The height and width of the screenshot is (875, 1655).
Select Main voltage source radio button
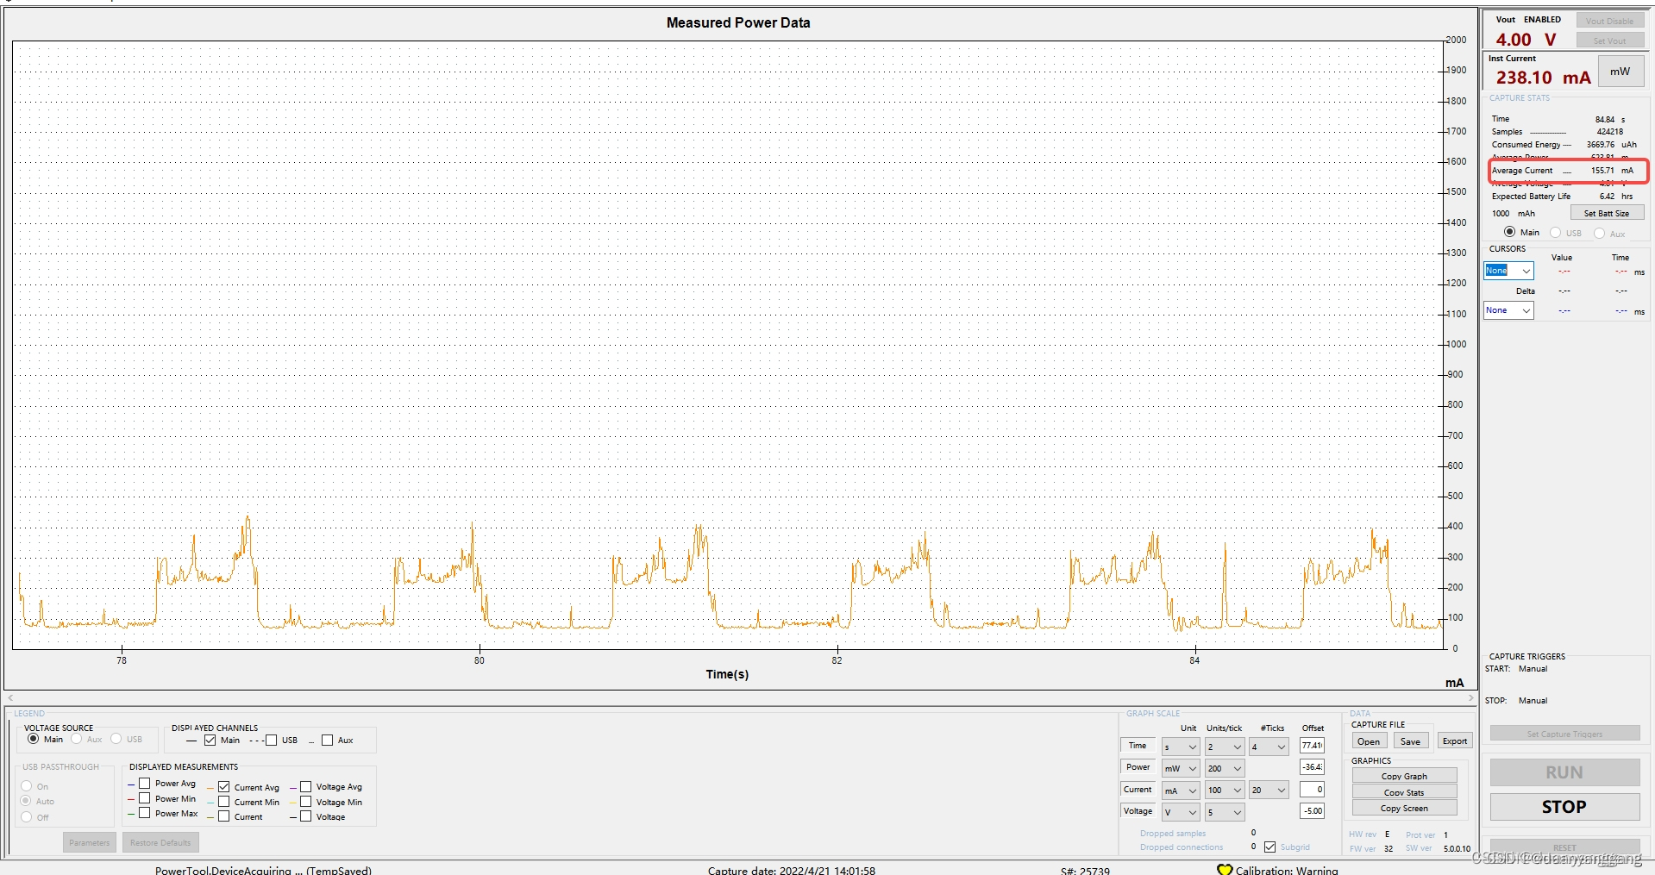tap(33, 739)
